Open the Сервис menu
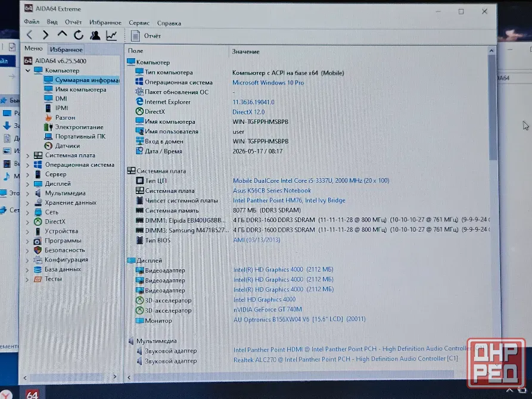This screenshot has width=532, height=399. point(139,23)
